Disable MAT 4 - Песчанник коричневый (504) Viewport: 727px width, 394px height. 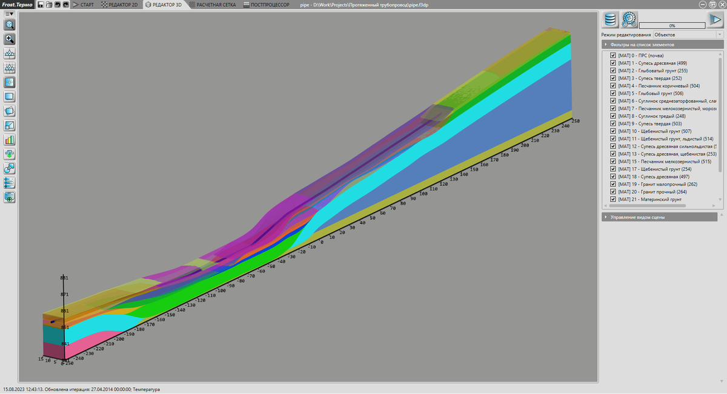coord(613,86)
